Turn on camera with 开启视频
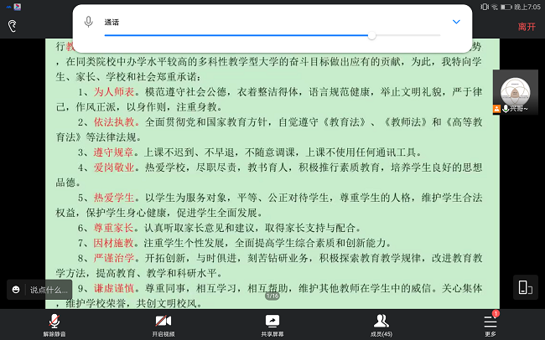545x340 pixels. (163, 324)
